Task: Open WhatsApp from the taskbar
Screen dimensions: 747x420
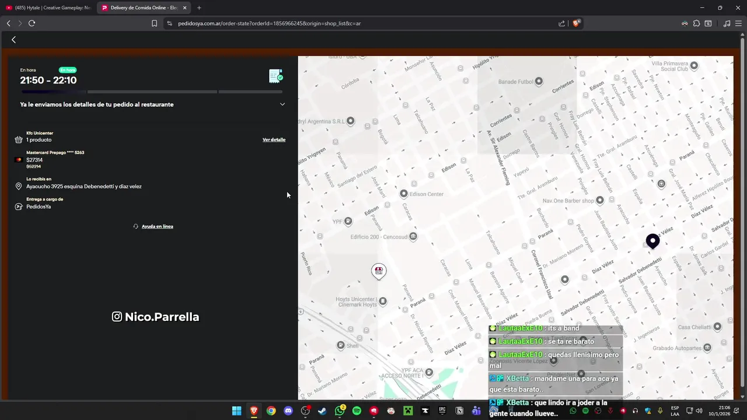Action: click(340, 411)
